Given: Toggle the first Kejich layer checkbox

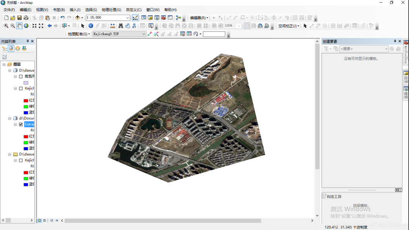Looking at the screenshot, I should [21, 89].
